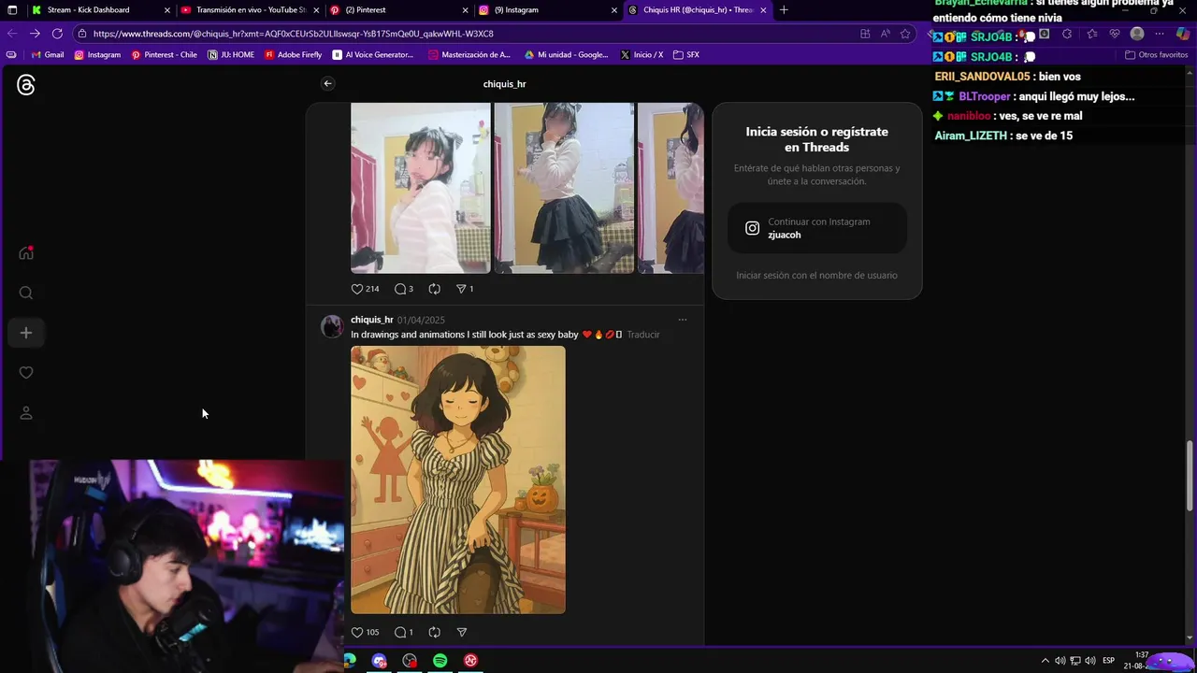This screenshot has width=1197, height=673.
Task: Click the Traducir link on the drawing post
Action: [x=643, y=335]
